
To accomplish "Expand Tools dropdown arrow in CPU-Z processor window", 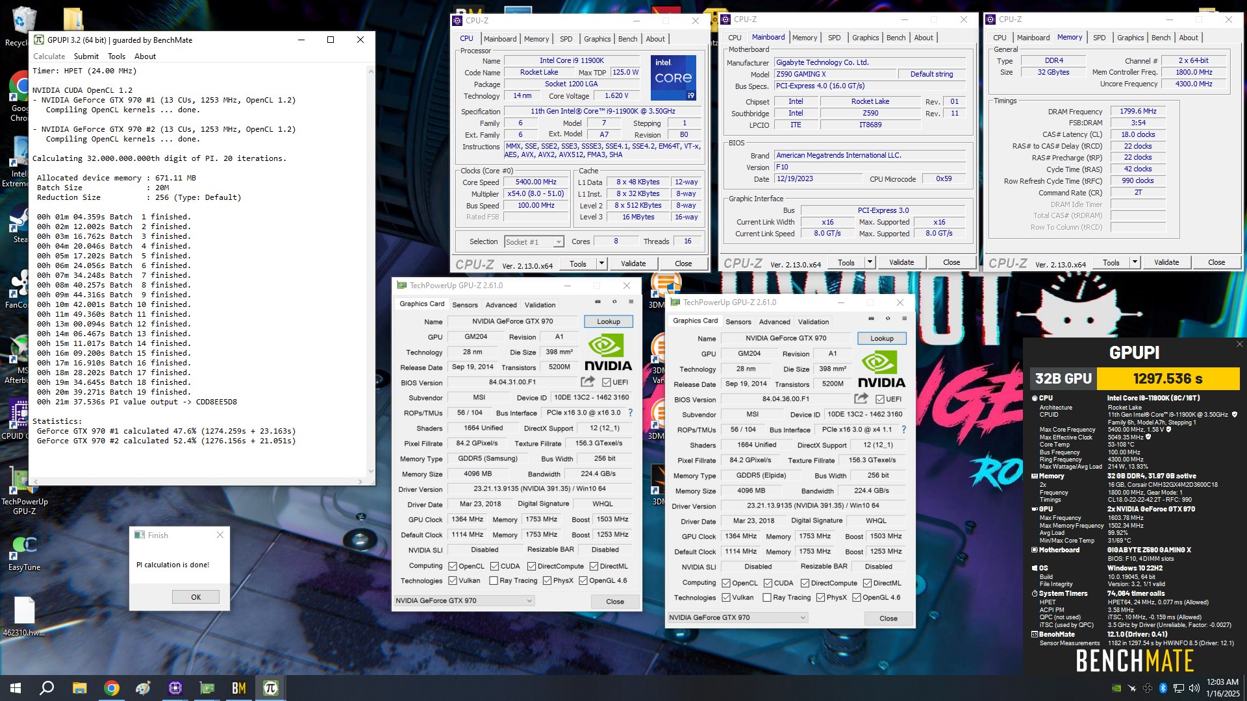I will tap(601, 264).
